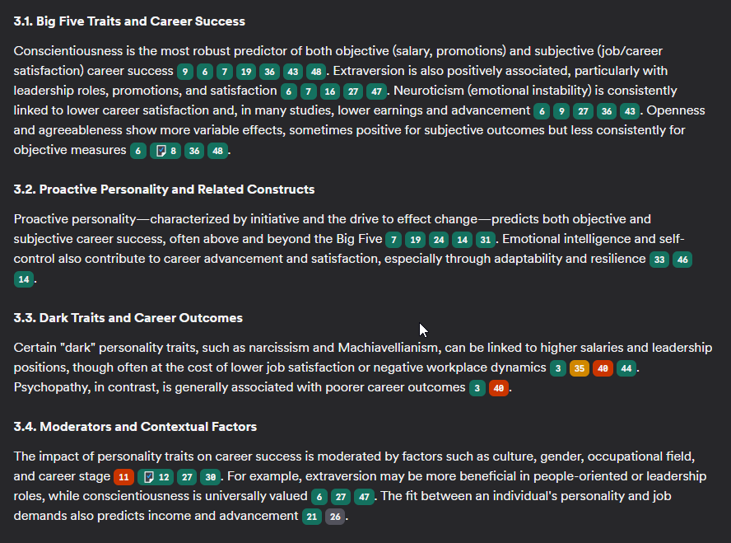Open citation 8 with the note icon
The height and width of the screenshot is (543, 731).
[167, 150]
